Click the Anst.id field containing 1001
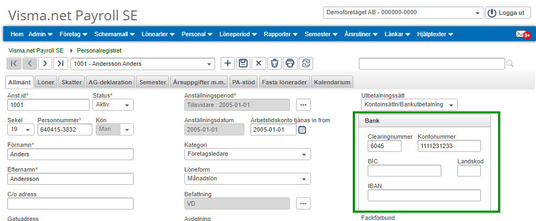536x221 pixels. (48, 105)
